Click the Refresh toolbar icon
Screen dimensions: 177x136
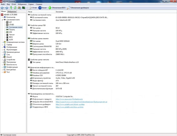point(15,8)
